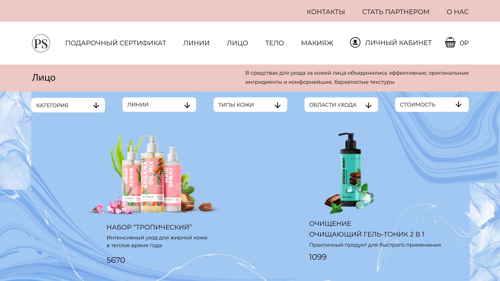This screenshot has height=281, width=500.
Task: Expand the КАТЕГОРИЯ dropdown
Action: [x=68, y=105]
